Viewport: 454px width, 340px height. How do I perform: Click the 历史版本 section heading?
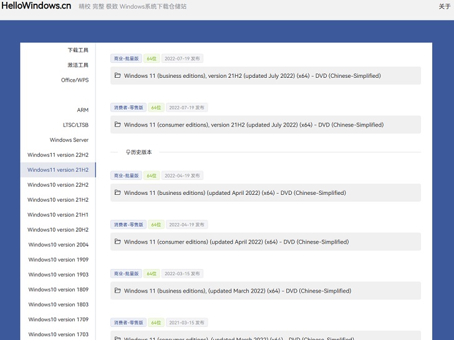click(142, 152)
